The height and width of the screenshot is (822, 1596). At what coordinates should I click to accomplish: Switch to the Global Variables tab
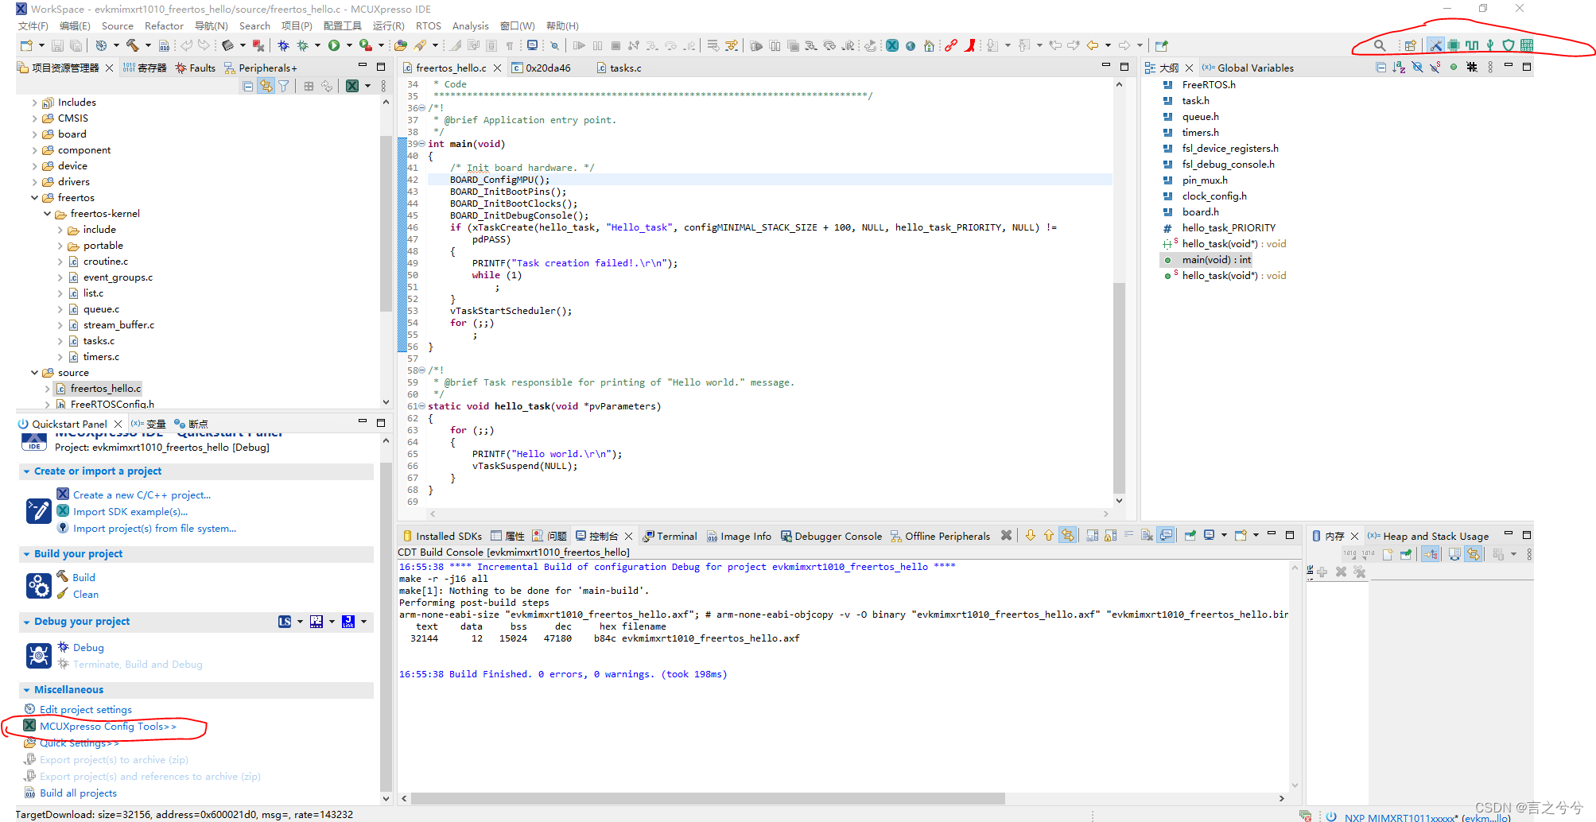click(x=1248, y=68)
